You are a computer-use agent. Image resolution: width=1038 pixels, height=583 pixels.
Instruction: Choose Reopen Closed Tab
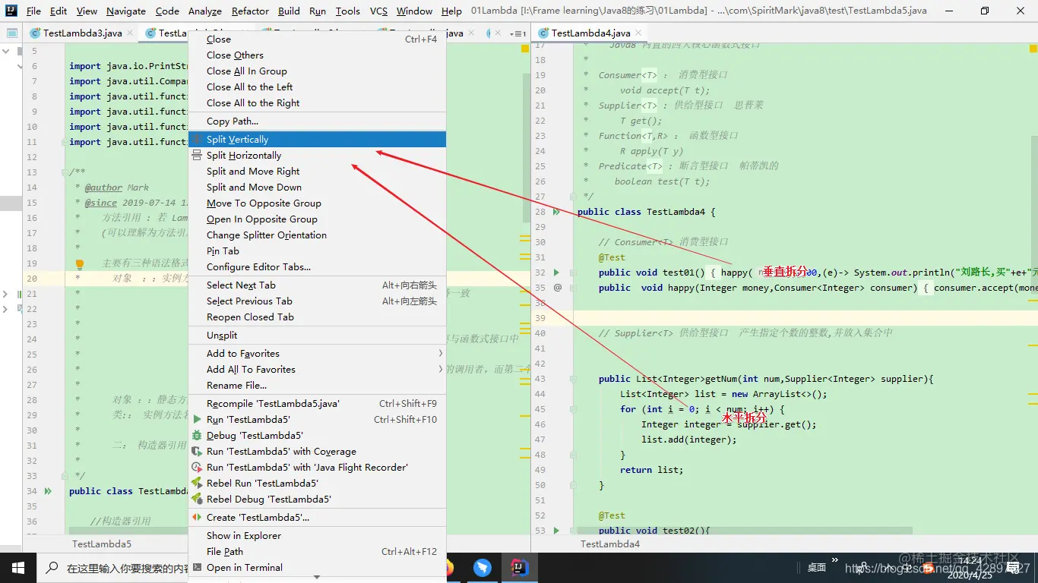click(x=317, y=317)
